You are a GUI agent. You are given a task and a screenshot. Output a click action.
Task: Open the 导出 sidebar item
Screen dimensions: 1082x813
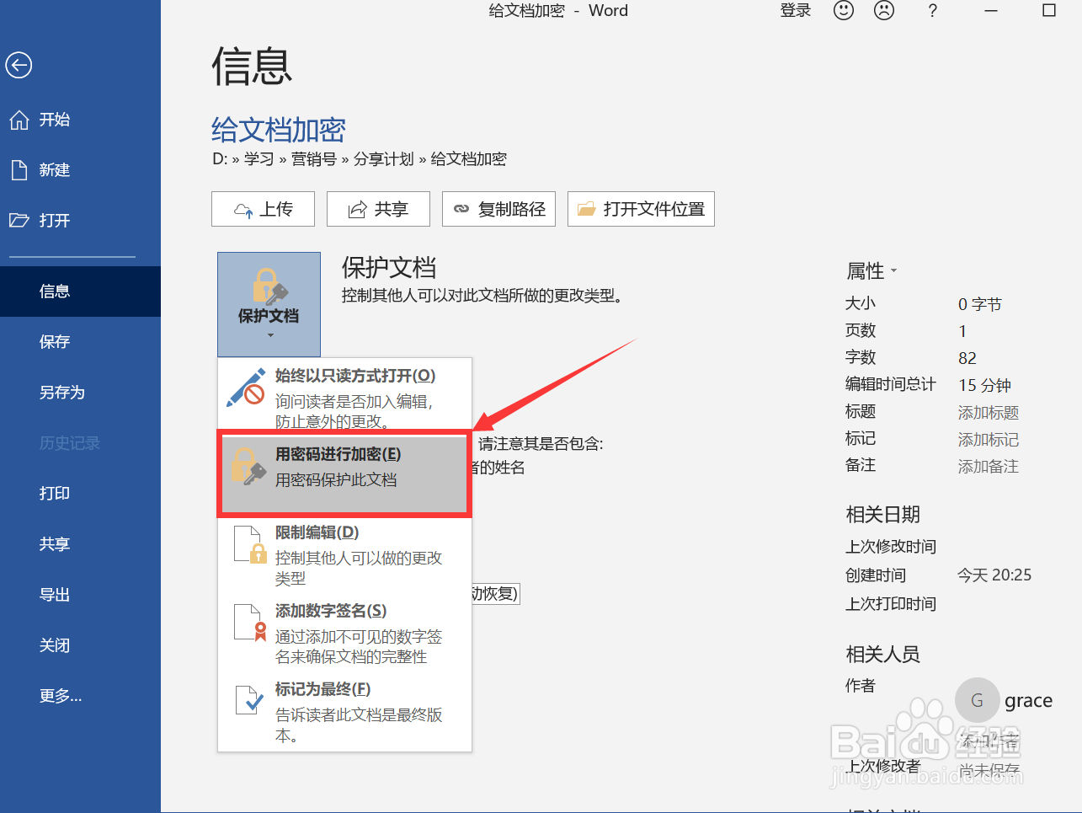click(x=80, y=595)
